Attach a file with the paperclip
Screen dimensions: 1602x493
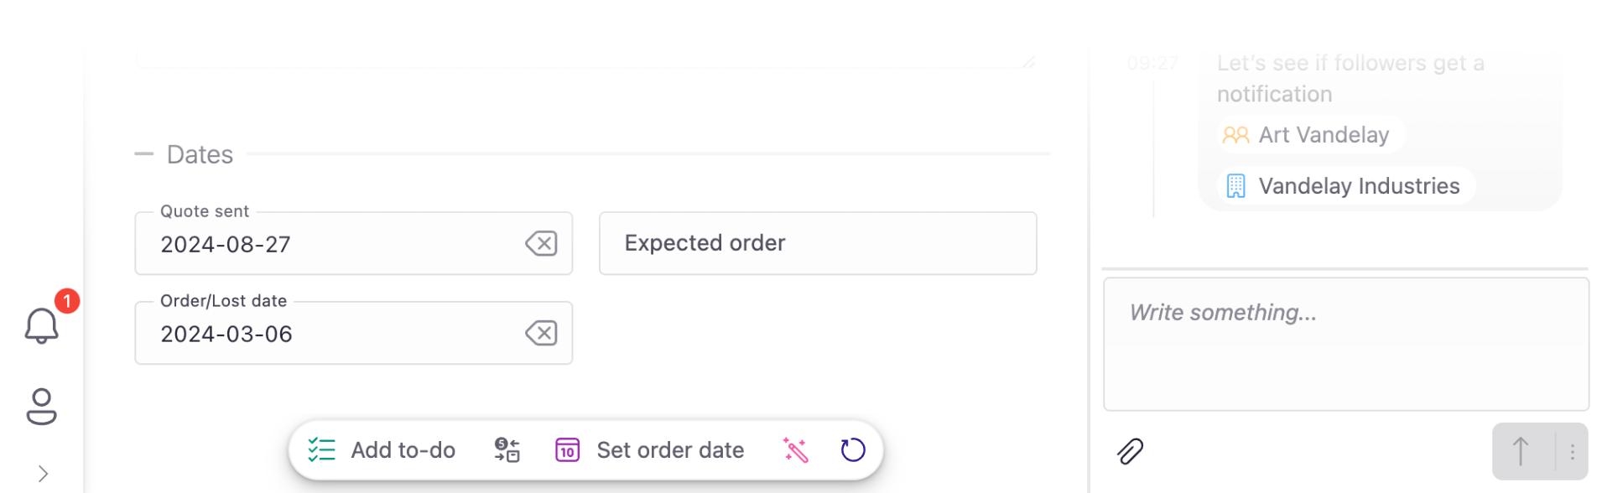[1130, 451]
